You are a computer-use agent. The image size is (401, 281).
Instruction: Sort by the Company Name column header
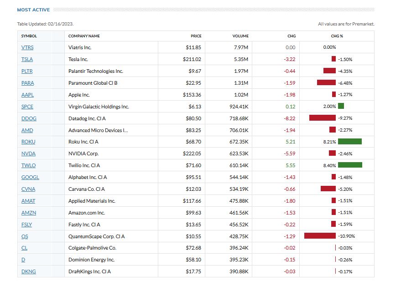[84, 36]
